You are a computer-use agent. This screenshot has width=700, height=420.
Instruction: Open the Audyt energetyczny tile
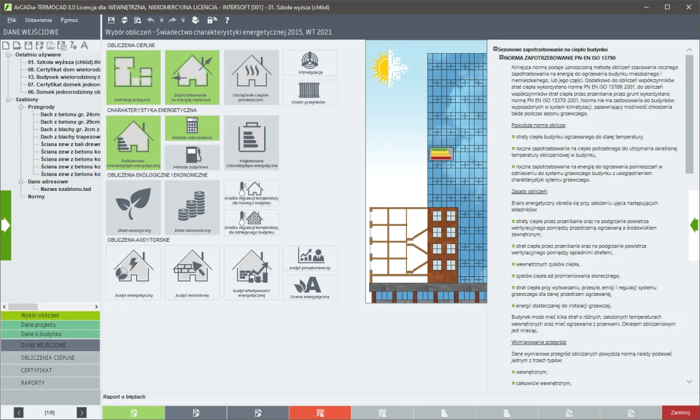point(133,272)
